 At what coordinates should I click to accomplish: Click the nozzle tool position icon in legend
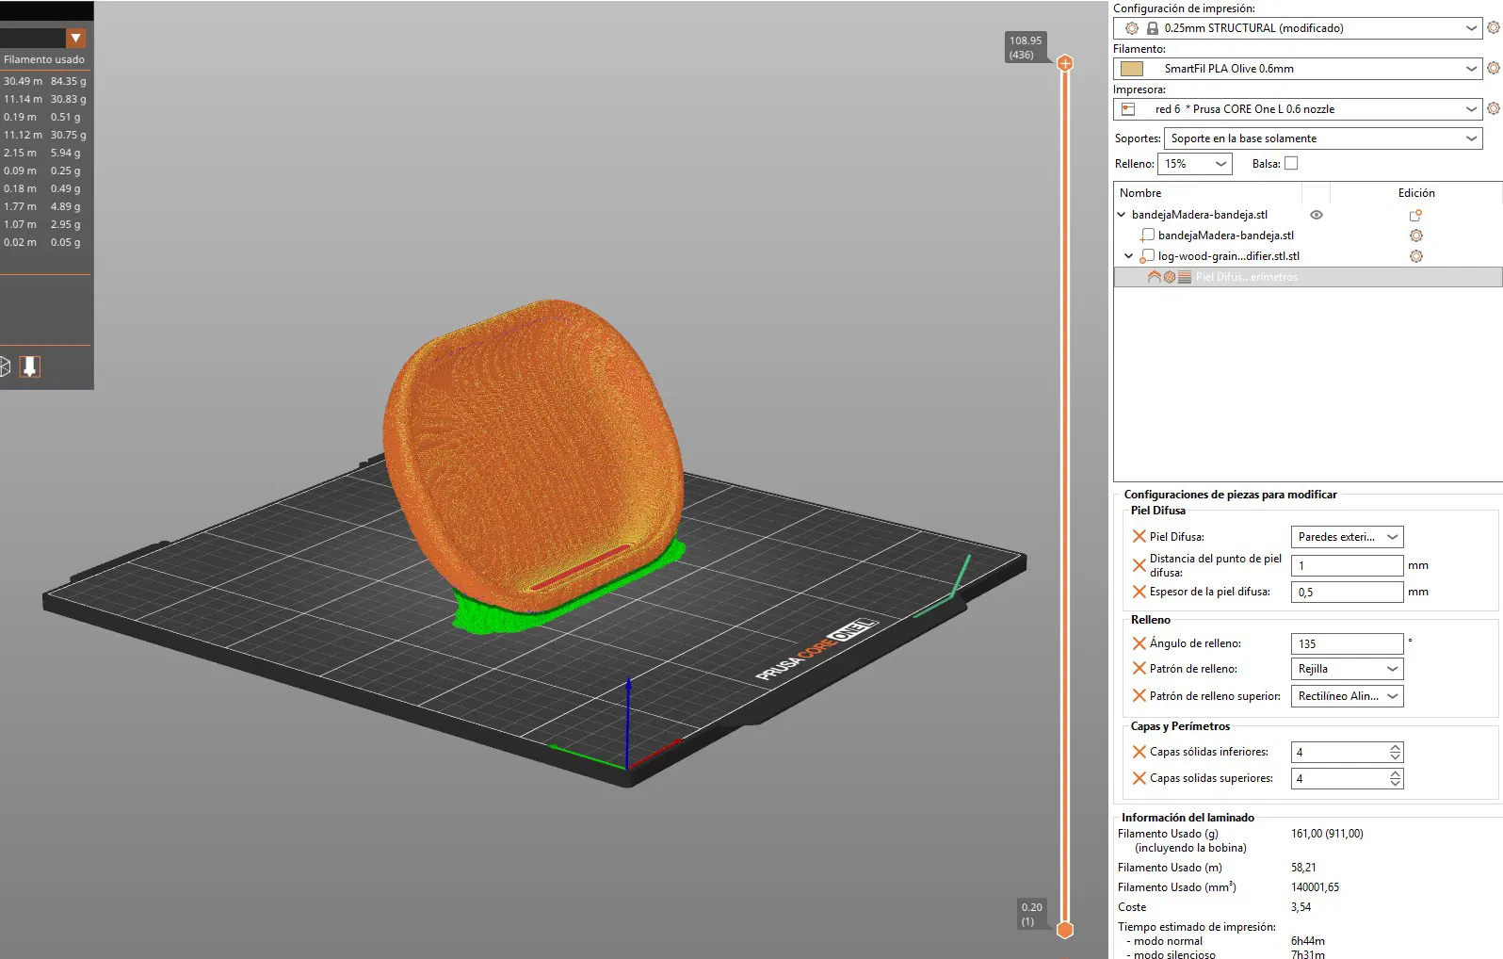coord(30,366)
